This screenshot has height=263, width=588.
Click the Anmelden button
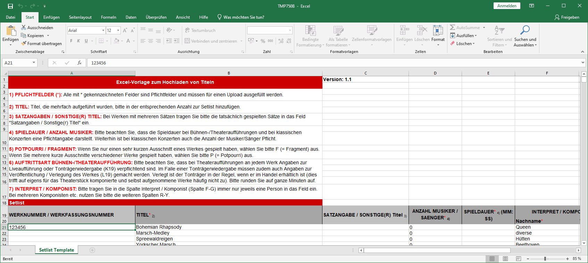point(507,6)
